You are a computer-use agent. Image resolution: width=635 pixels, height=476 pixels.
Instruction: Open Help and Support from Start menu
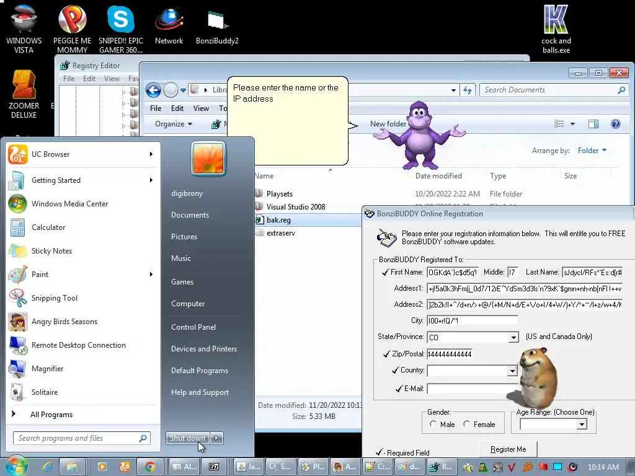200,392
